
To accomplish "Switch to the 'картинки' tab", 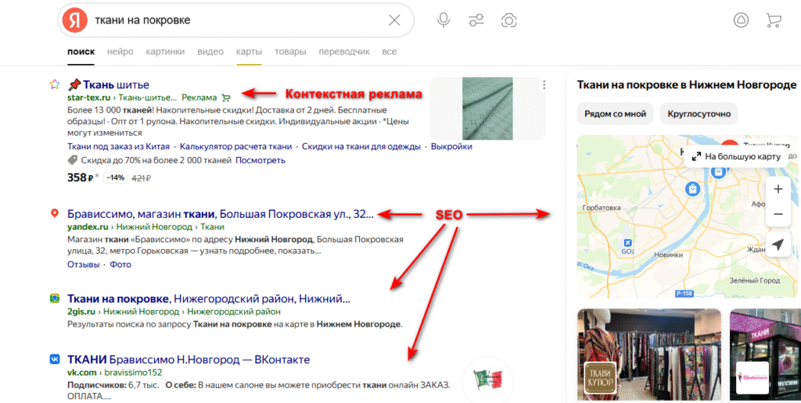I will point(165,52).
